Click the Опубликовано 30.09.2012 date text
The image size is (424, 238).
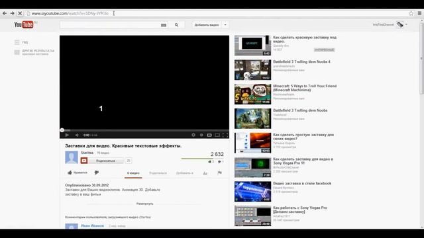[x=87, y=185]
